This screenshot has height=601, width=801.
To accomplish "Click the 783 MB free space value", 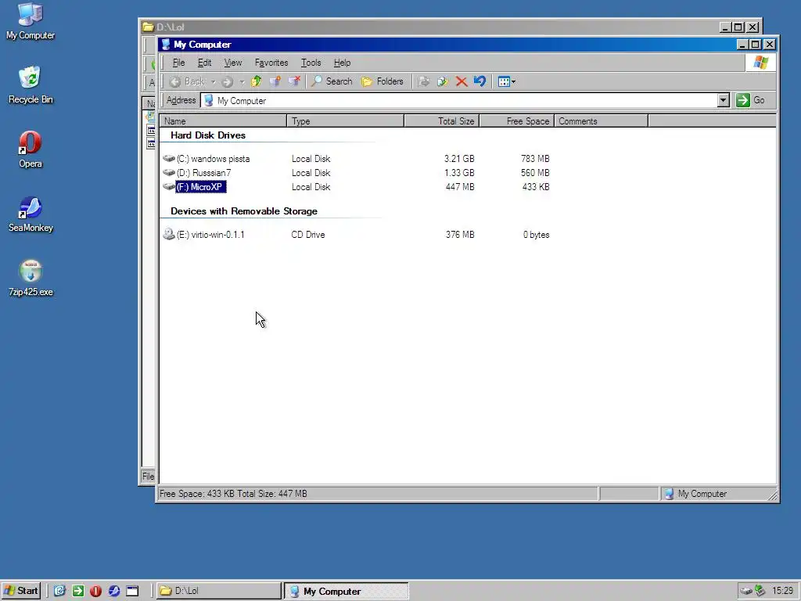I will [535, 159].
